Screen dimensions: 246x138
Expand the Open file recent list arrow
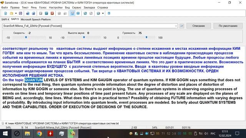point(16,13)
